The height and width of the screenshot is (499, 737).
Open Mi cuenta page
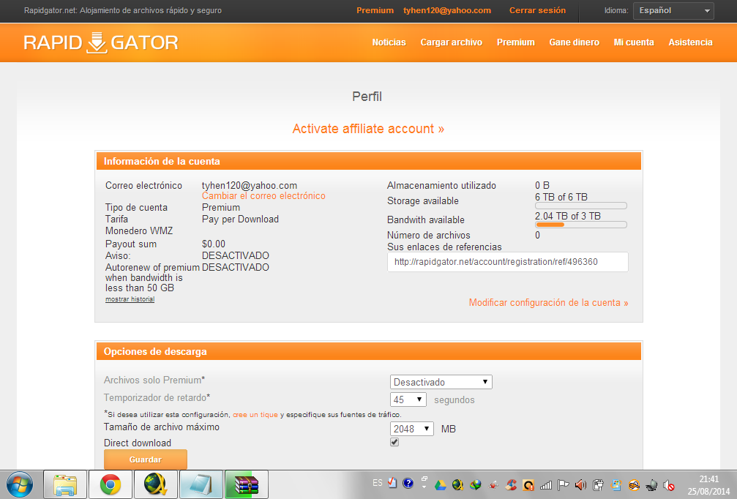pyautogui.click(x=634, y=42)
